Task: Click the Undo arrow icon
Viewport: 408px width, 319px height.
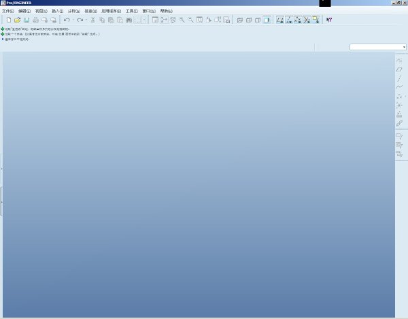Action: click(67, 20)
